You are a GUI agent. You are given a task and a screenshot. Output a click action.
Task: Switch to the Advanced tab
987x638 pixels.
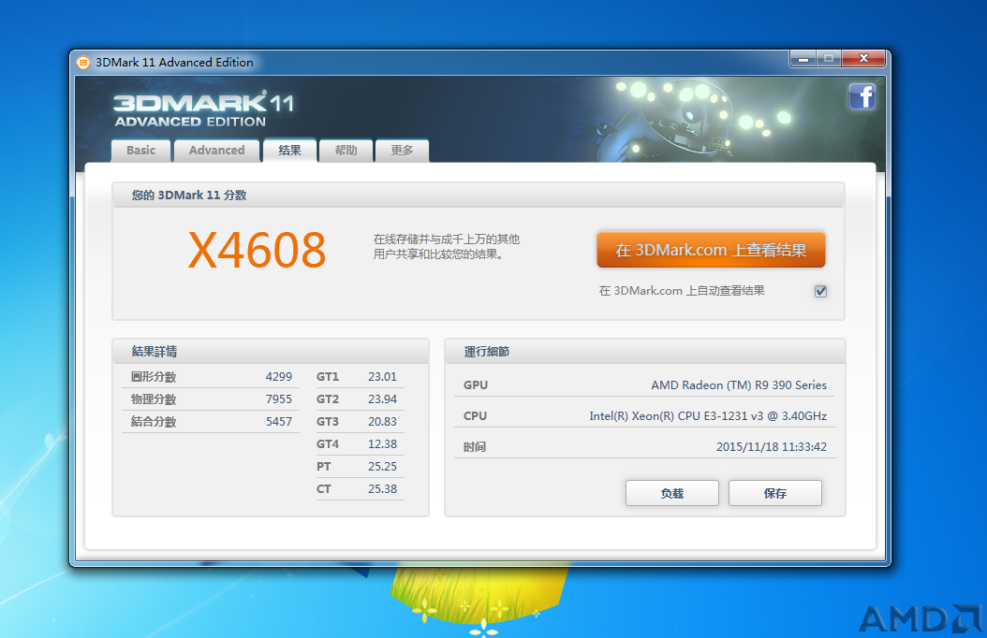point(216,151)
